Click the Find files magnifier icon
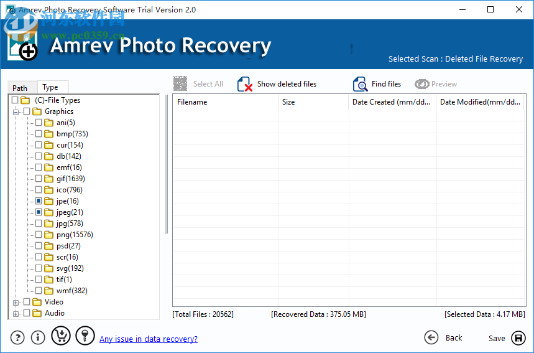Image resolution: width=534 pixels, height=353 pixels. 360,84
